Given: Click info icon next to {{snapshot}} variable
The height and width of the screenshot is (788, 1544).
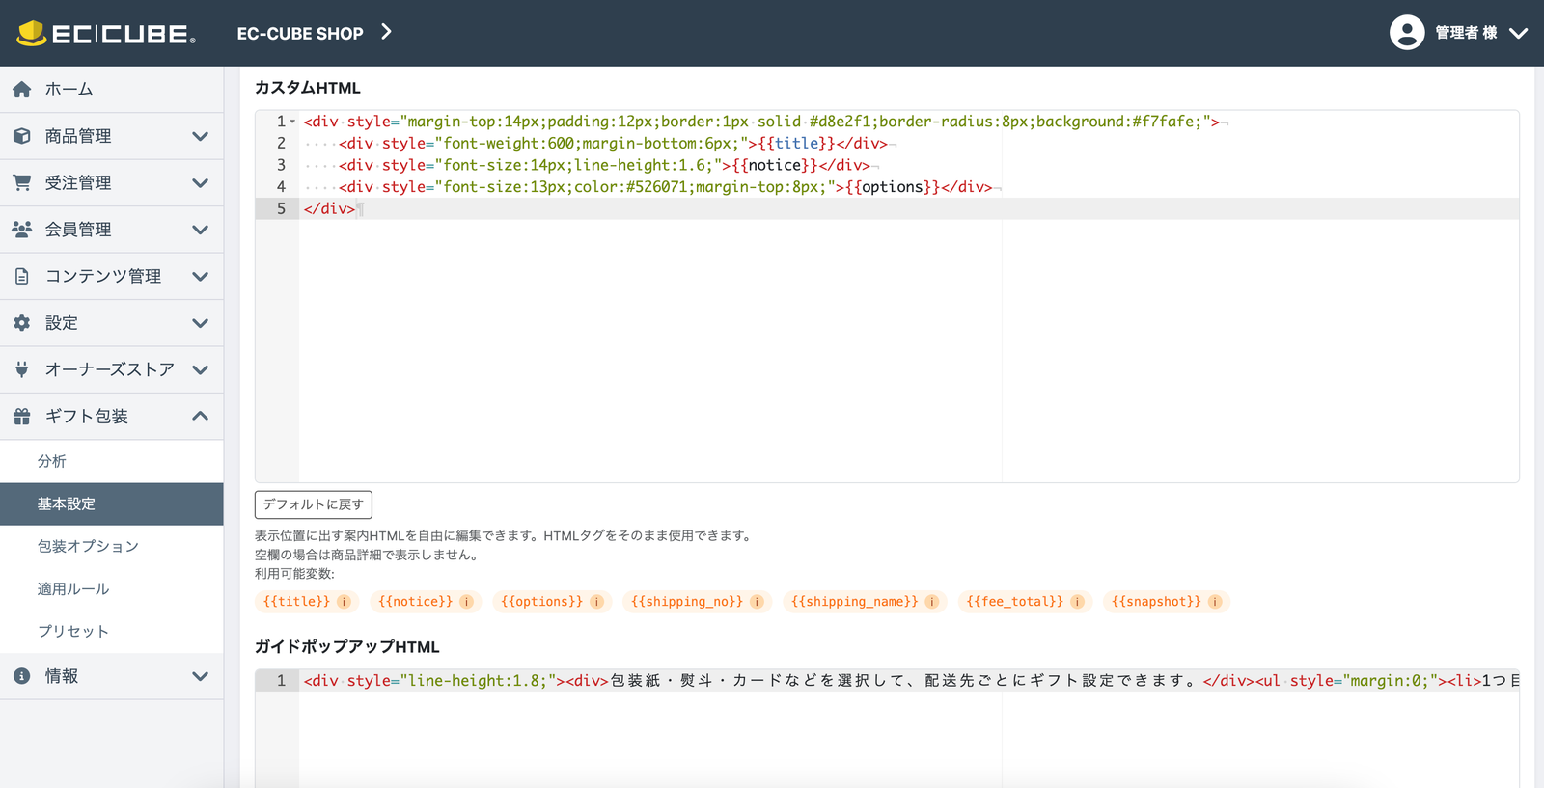Looking at the screenshot, I should (x=1215, y=602).
